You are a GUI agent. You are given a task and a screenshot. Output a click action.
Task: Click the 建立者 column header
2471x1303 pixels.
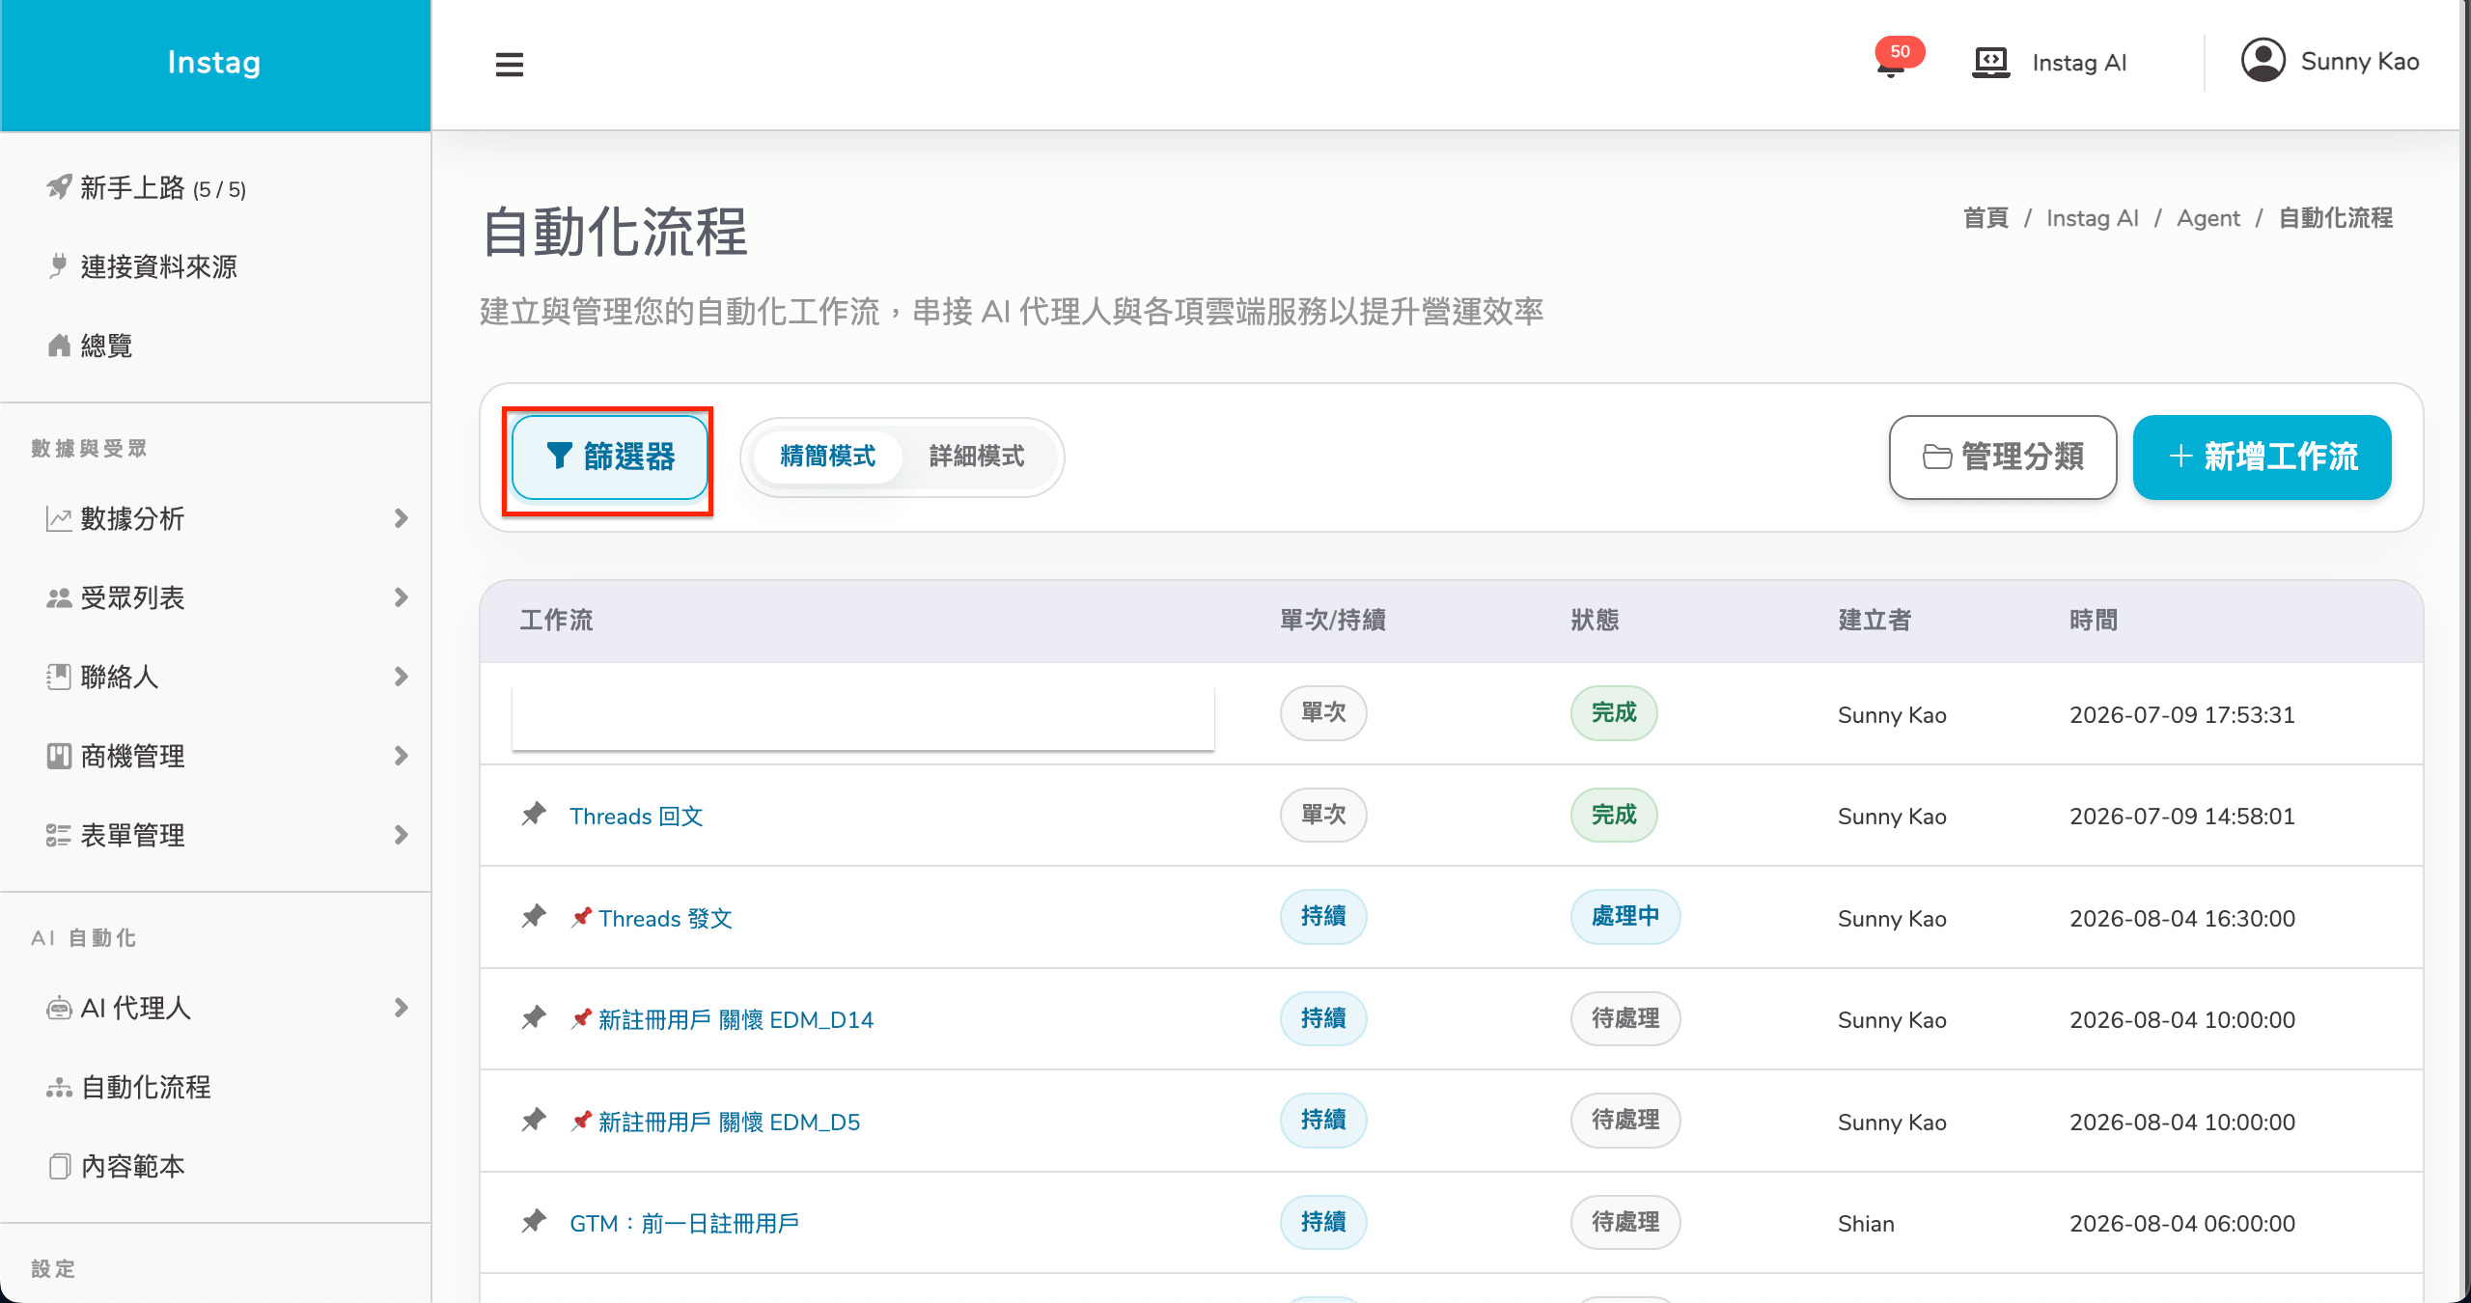(1874, 620)
